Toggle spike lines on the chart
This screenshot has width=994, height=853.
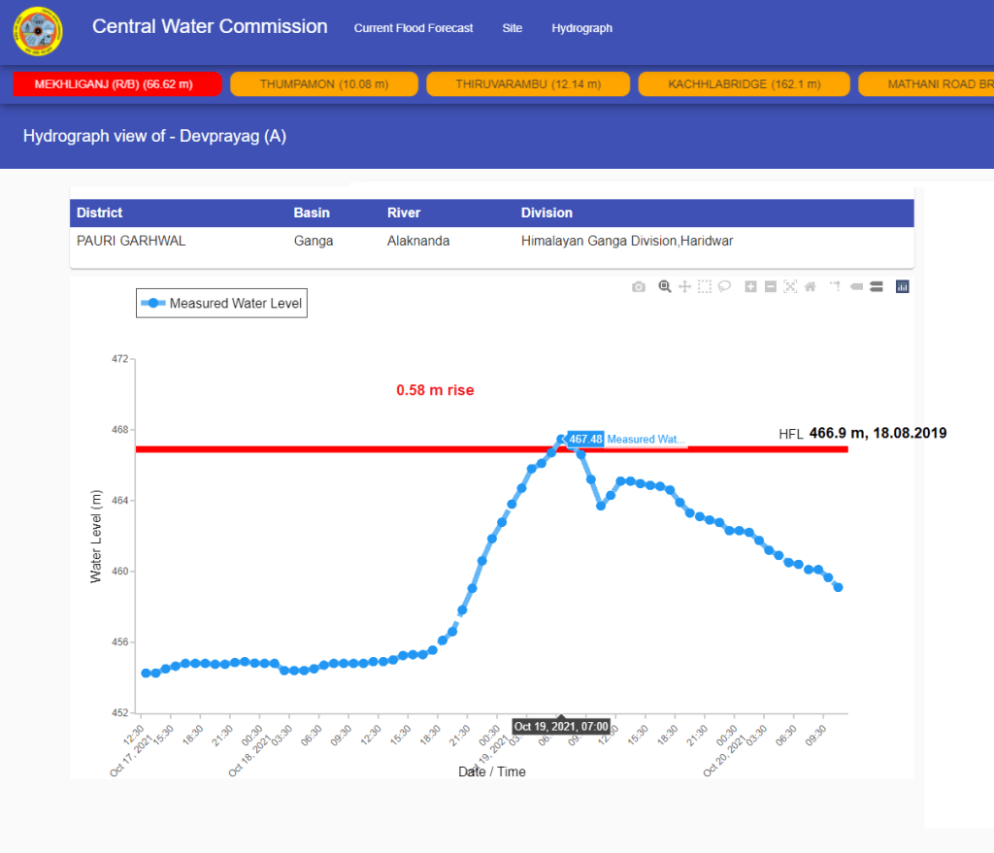coord(835,286)
